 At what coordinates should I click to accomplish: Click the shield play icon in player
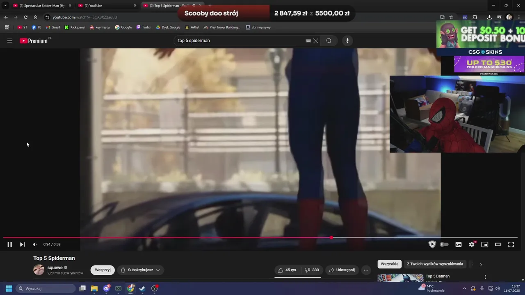432,245
